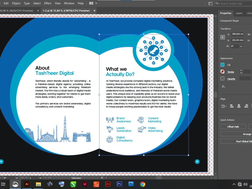Click the stroke weight value field

[247, 72]
